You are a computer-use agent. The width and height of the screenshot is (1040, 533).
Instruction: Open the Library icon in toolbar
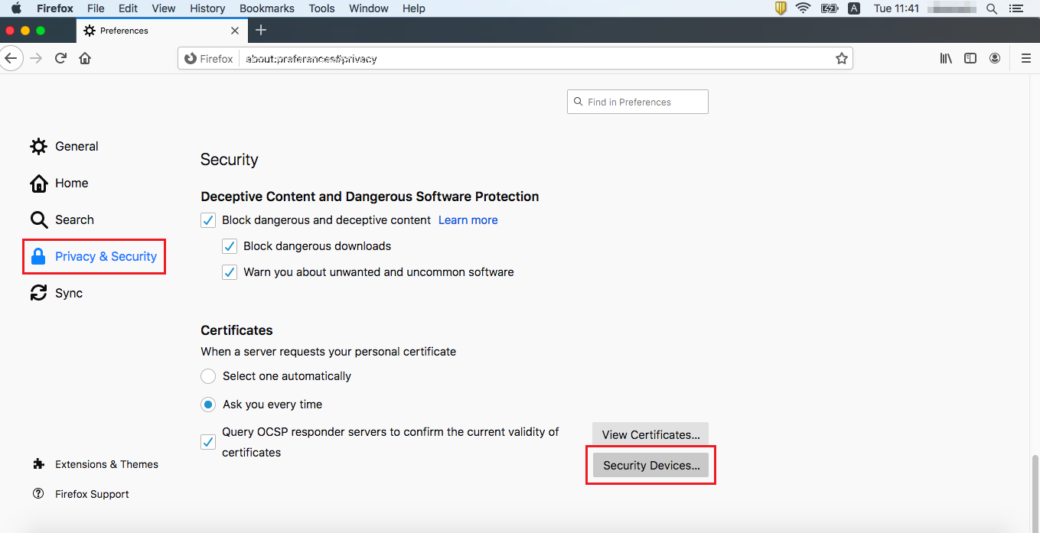pyautogui.click(x=946, y=58)
